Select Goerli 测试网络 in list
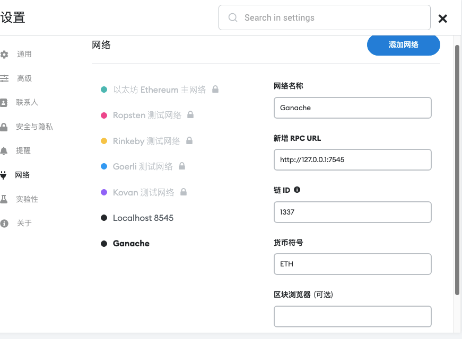This screenshot has width=462, height=339. click(143, 166)
